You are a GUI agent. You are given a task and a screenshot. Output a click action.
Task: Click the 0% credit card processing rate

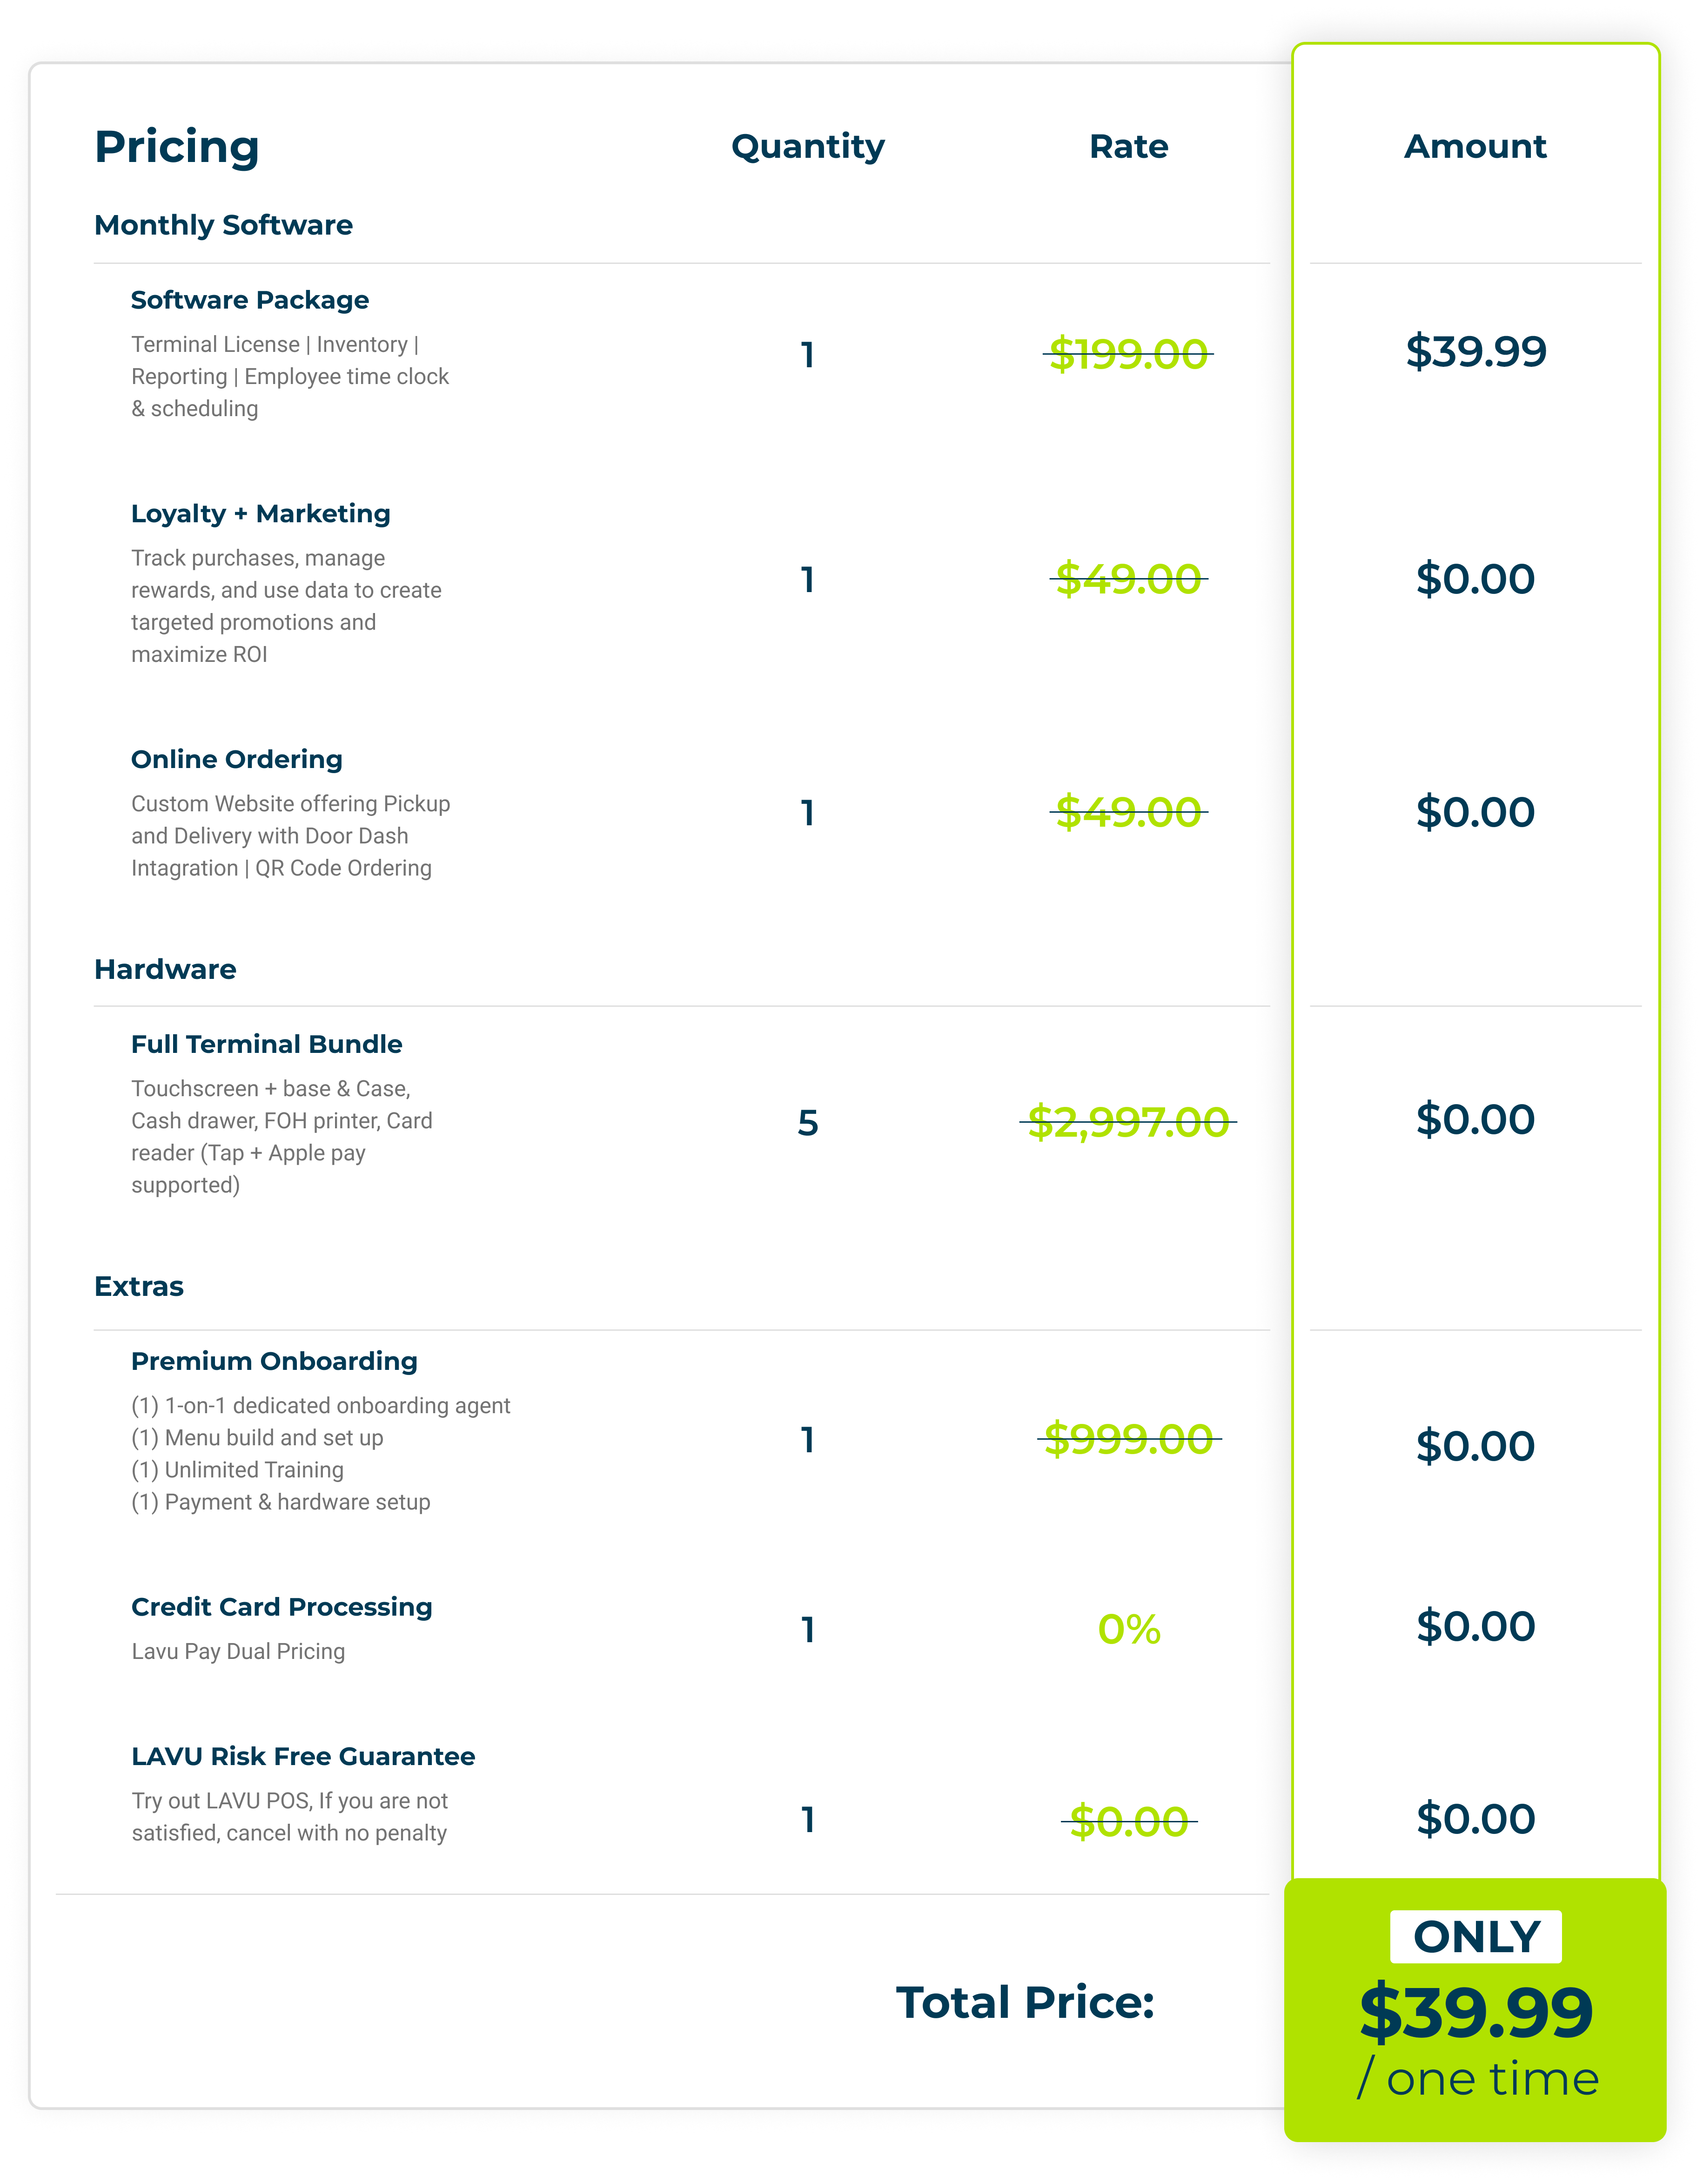click(x=1128, y=1630)
